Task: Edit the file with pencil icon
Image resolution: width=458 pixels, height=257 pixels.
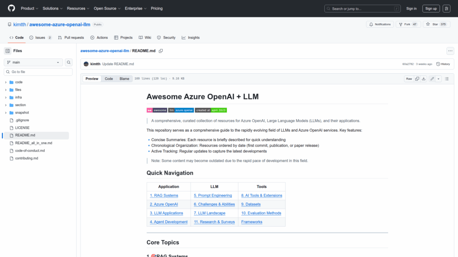Action: tap(432, 79)
